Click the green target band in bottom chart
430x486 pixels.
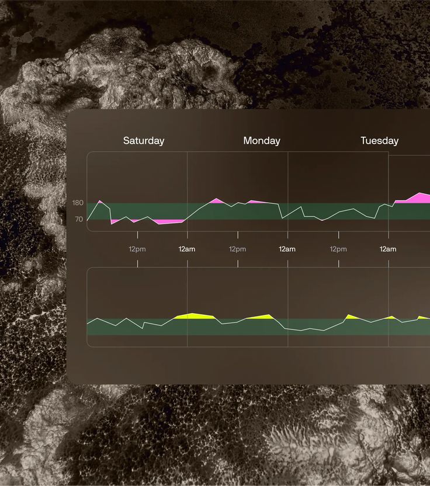[x=258, y=327]
